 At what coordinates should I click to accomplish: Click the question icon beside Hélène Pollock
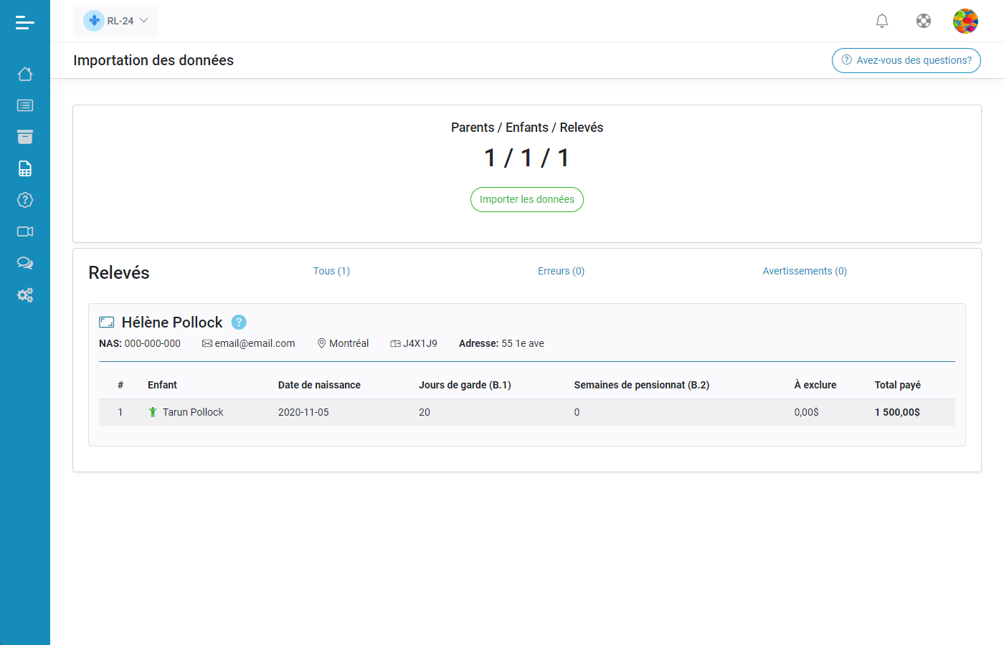[239, 322]
